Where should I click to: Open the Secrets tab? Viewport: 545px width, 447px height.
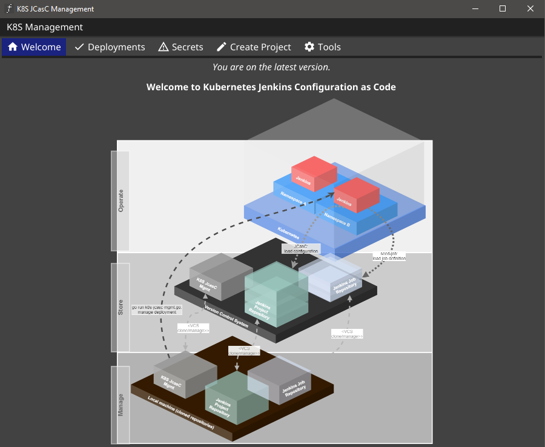pos(180,47)
